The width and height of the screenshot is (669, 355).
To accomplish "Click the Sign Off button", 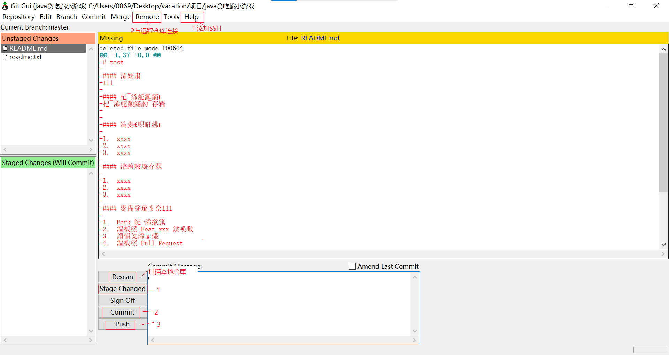I will [x=123, y=301].
